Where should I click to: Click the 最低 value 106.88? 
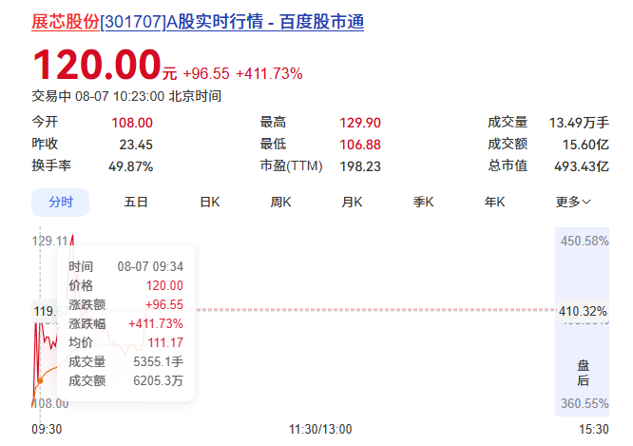point(360,145)
